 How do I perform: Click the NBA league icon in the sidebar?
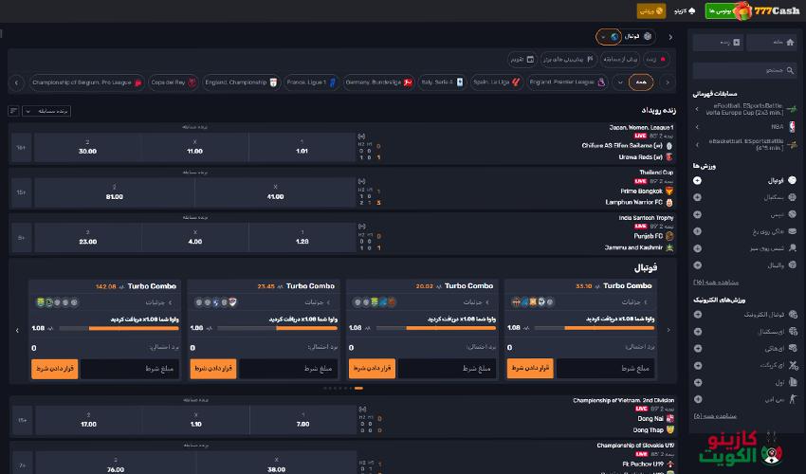point(792,125)
